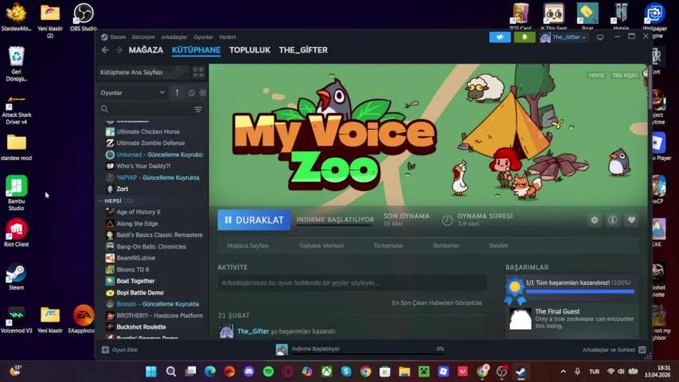Select the KÜTÜPHANE tab
Viewport: 679px width, 382px height.
196,50
